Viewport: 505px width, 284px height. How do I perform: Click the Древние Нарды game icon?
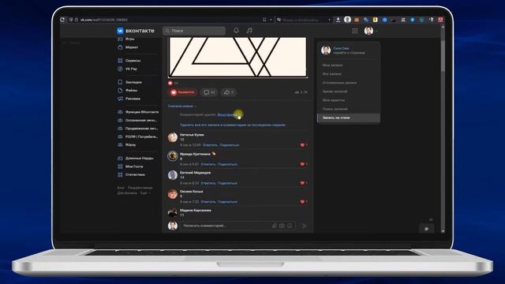coord(120,158)
